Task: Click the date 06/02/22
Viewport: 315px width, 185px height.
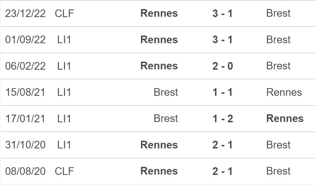Action: pos(25,66)
